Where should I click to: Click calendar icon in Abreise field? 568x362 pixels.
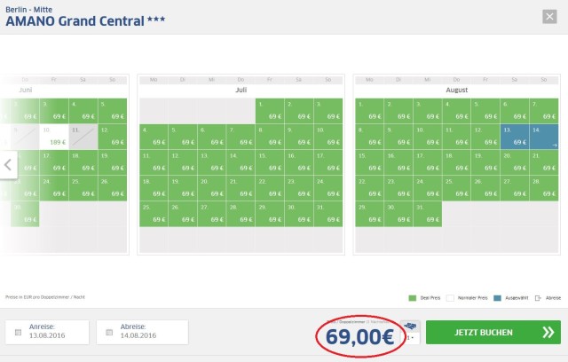click(x=109, y=333)
